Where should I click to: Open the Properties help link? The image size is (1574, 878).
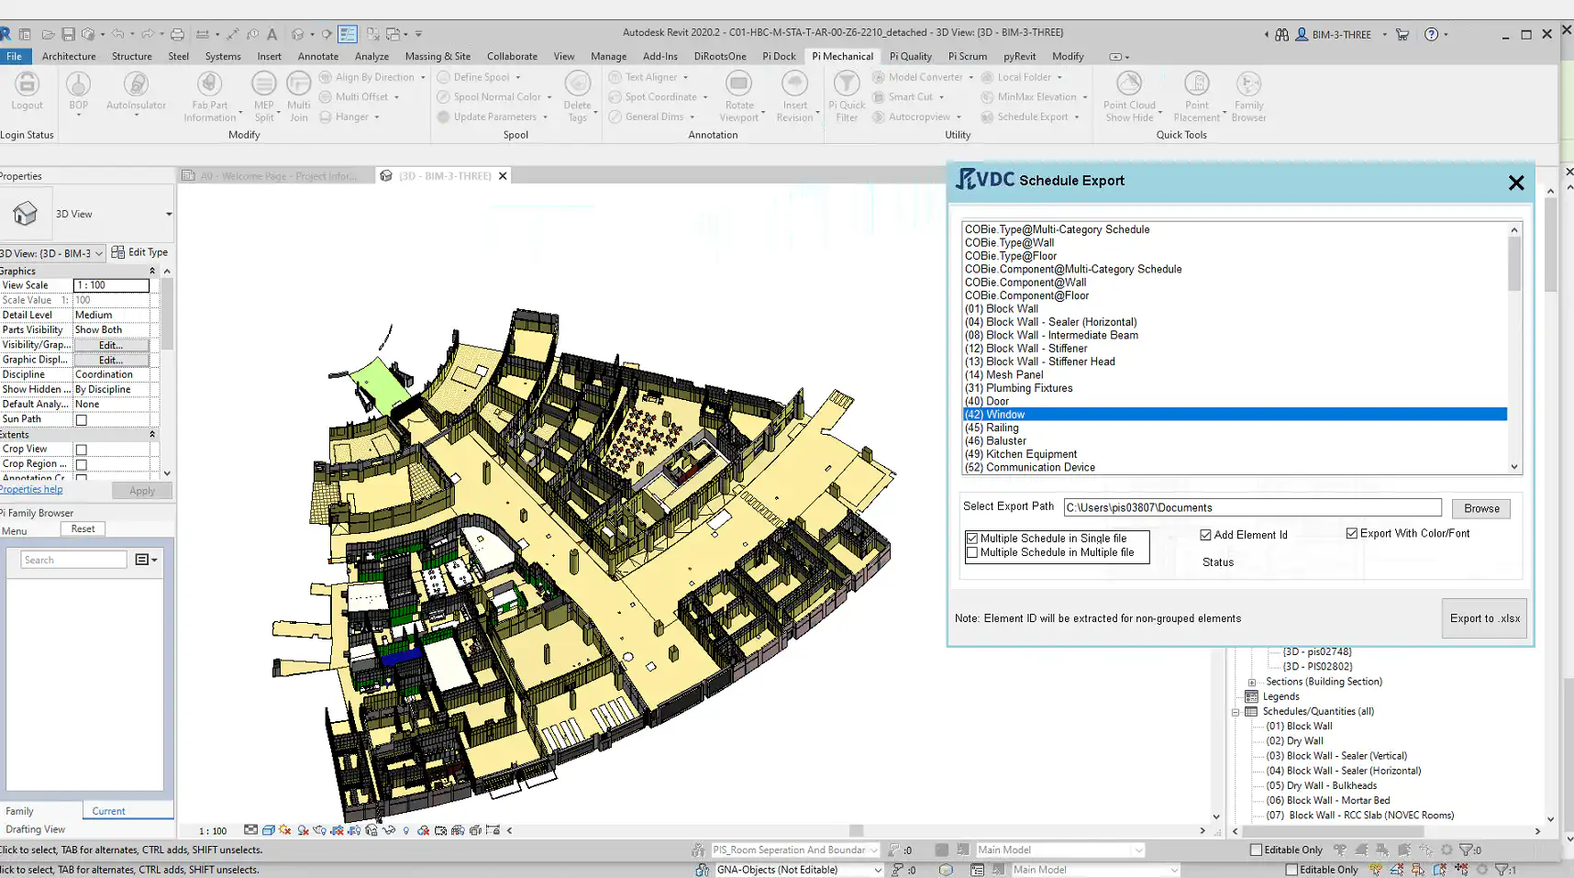click(31, 490)
